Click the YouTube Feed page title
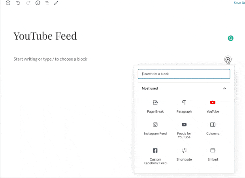245x178 pixels. click(x=45, y=36)
